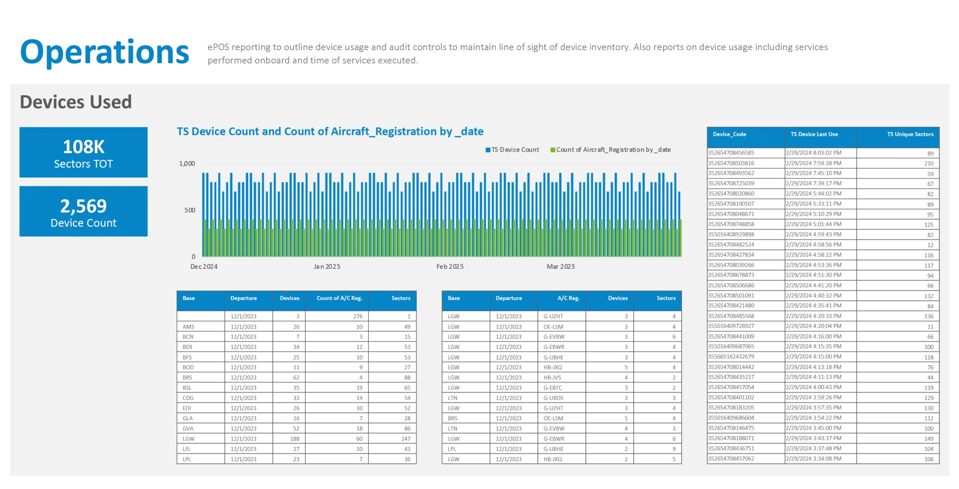The image size is (959, 489).
Task: Click the blue TS Device Count legend swatch
Action: [x=487, y=150]
